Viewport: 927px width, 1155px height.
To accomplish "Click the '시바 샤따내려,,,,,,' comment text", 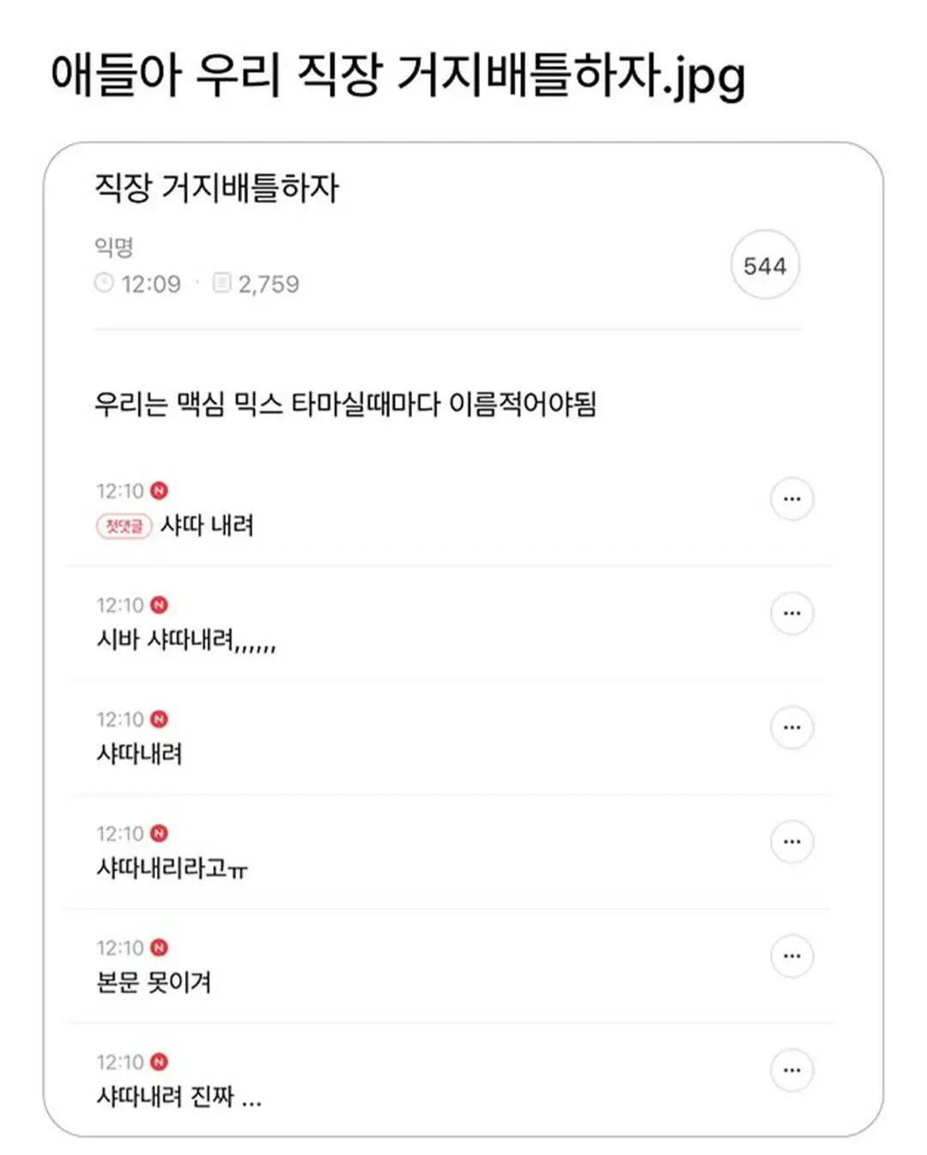I will click(x=186, y=640).
